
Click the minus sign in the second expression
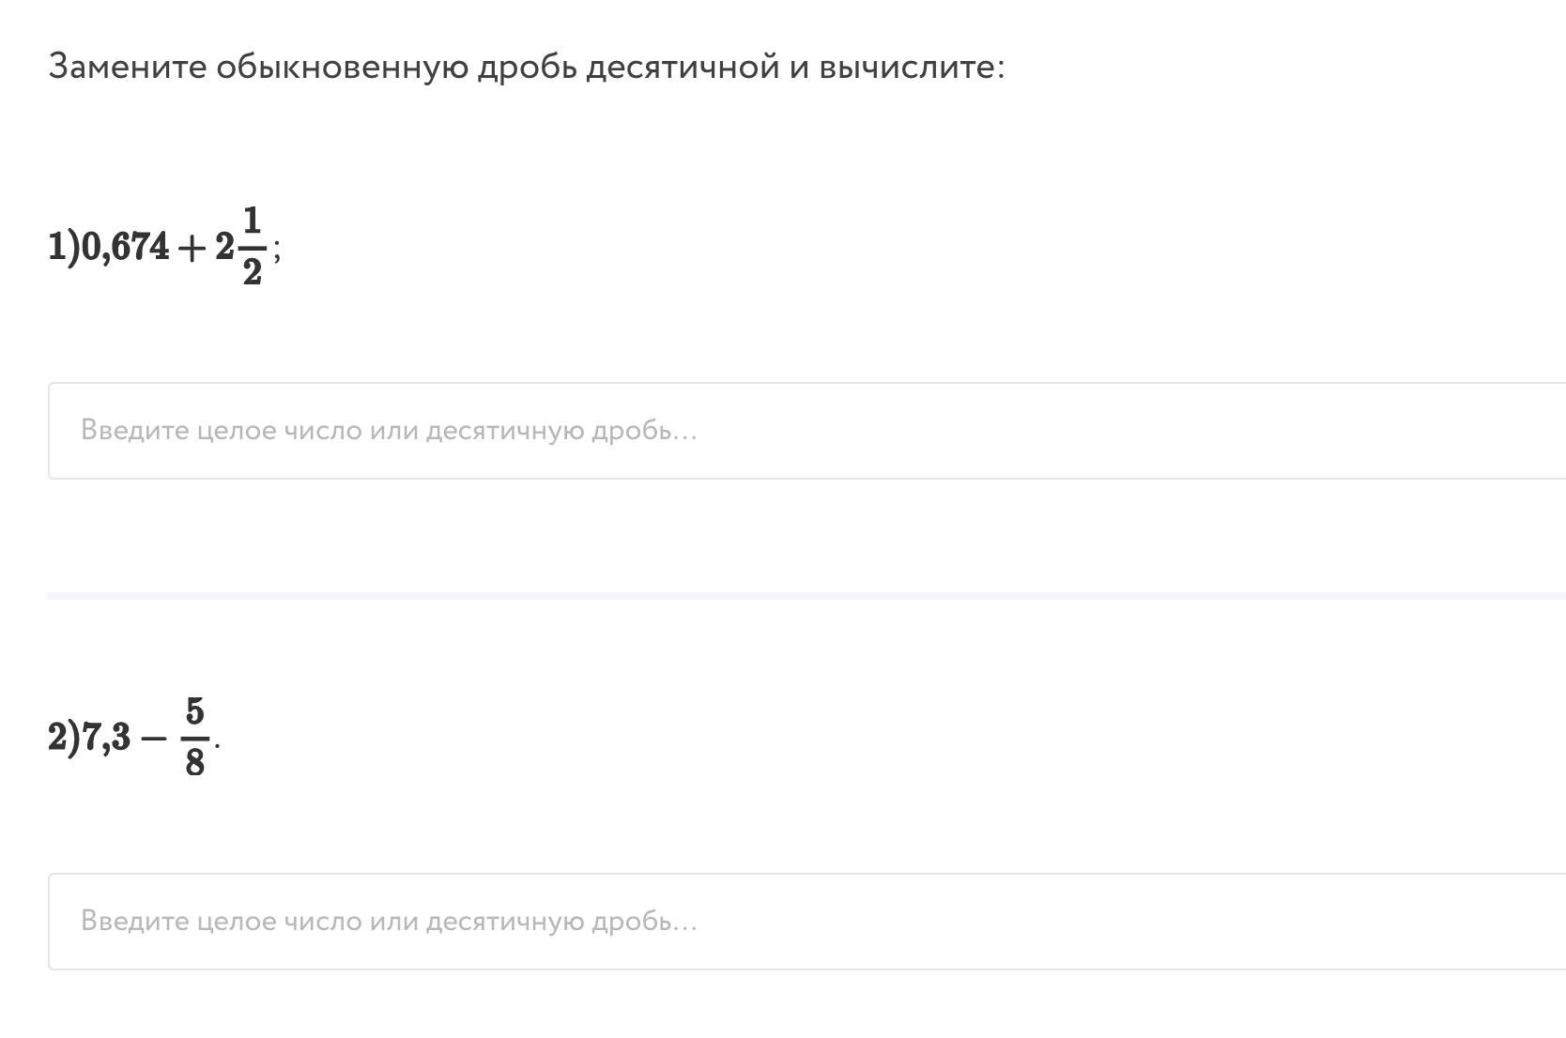coord(153,739)
